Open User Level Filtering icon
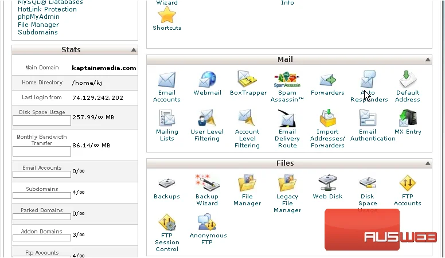The width and height of the screenshot is (445, 258). [x=207, y=118]
